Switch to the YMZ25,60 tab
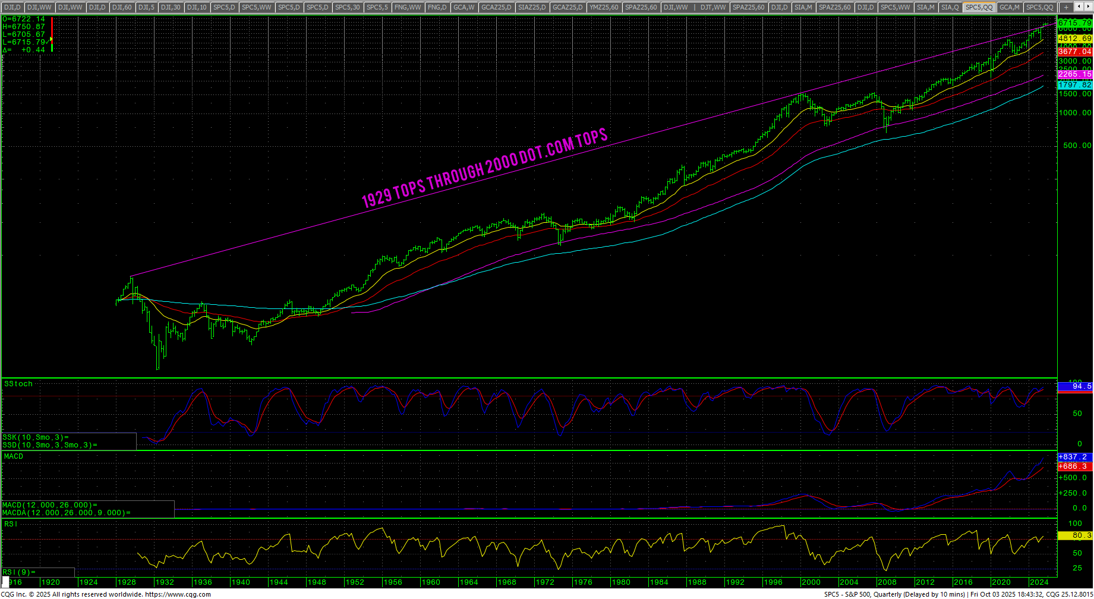Screen dimensions: 1094x599 (x=604, y=7)
